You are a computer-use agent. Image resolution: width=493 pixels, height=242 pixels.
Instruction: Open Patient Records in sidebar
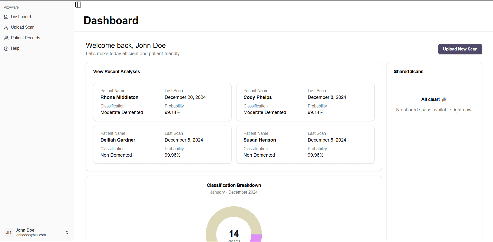coord(25,38)
